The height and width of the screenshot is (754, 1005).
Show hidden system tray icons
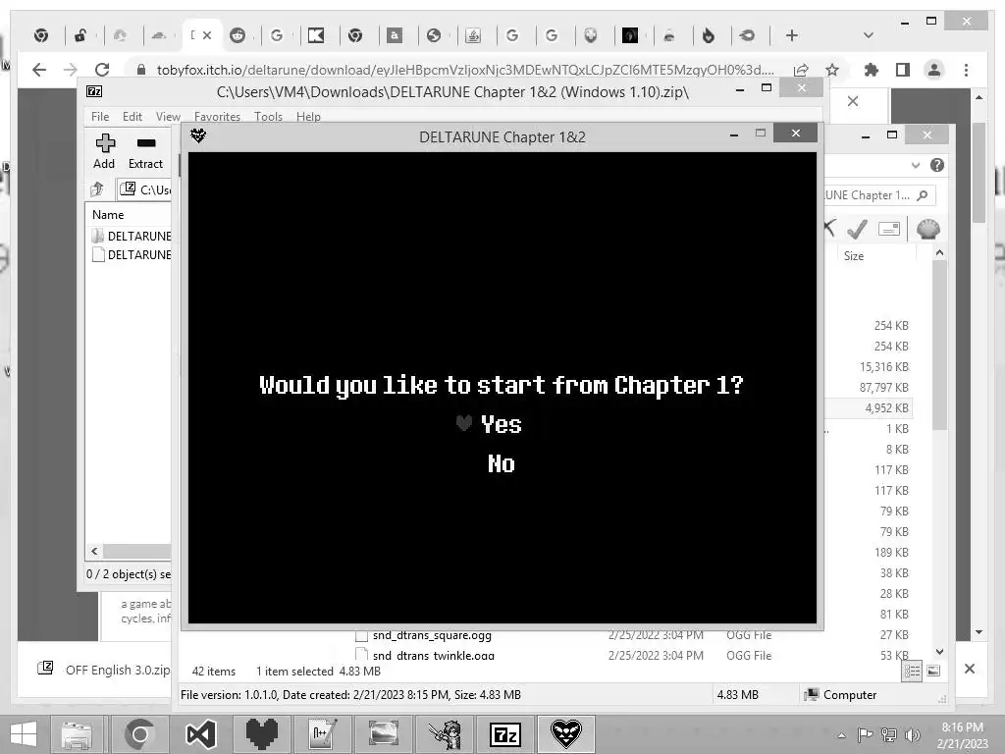click(x=841, y=735)
